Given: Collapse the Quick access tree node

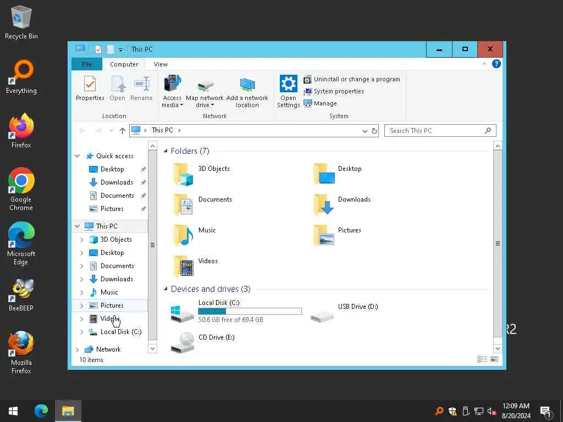Looking at the screenshot, I should click(77, 156).
